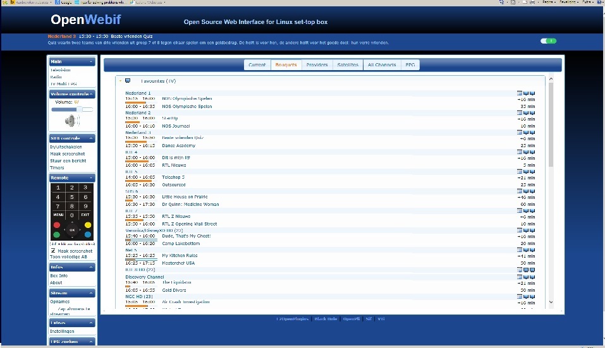Click channel list scrollbar down arrow

coord(551,302)
